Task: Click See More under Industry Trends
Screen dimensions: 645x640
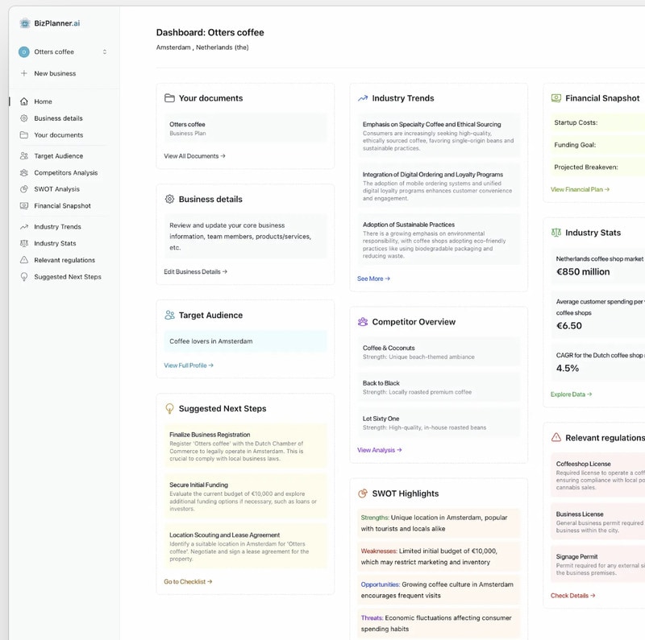Action: click(x=373, y=279)
